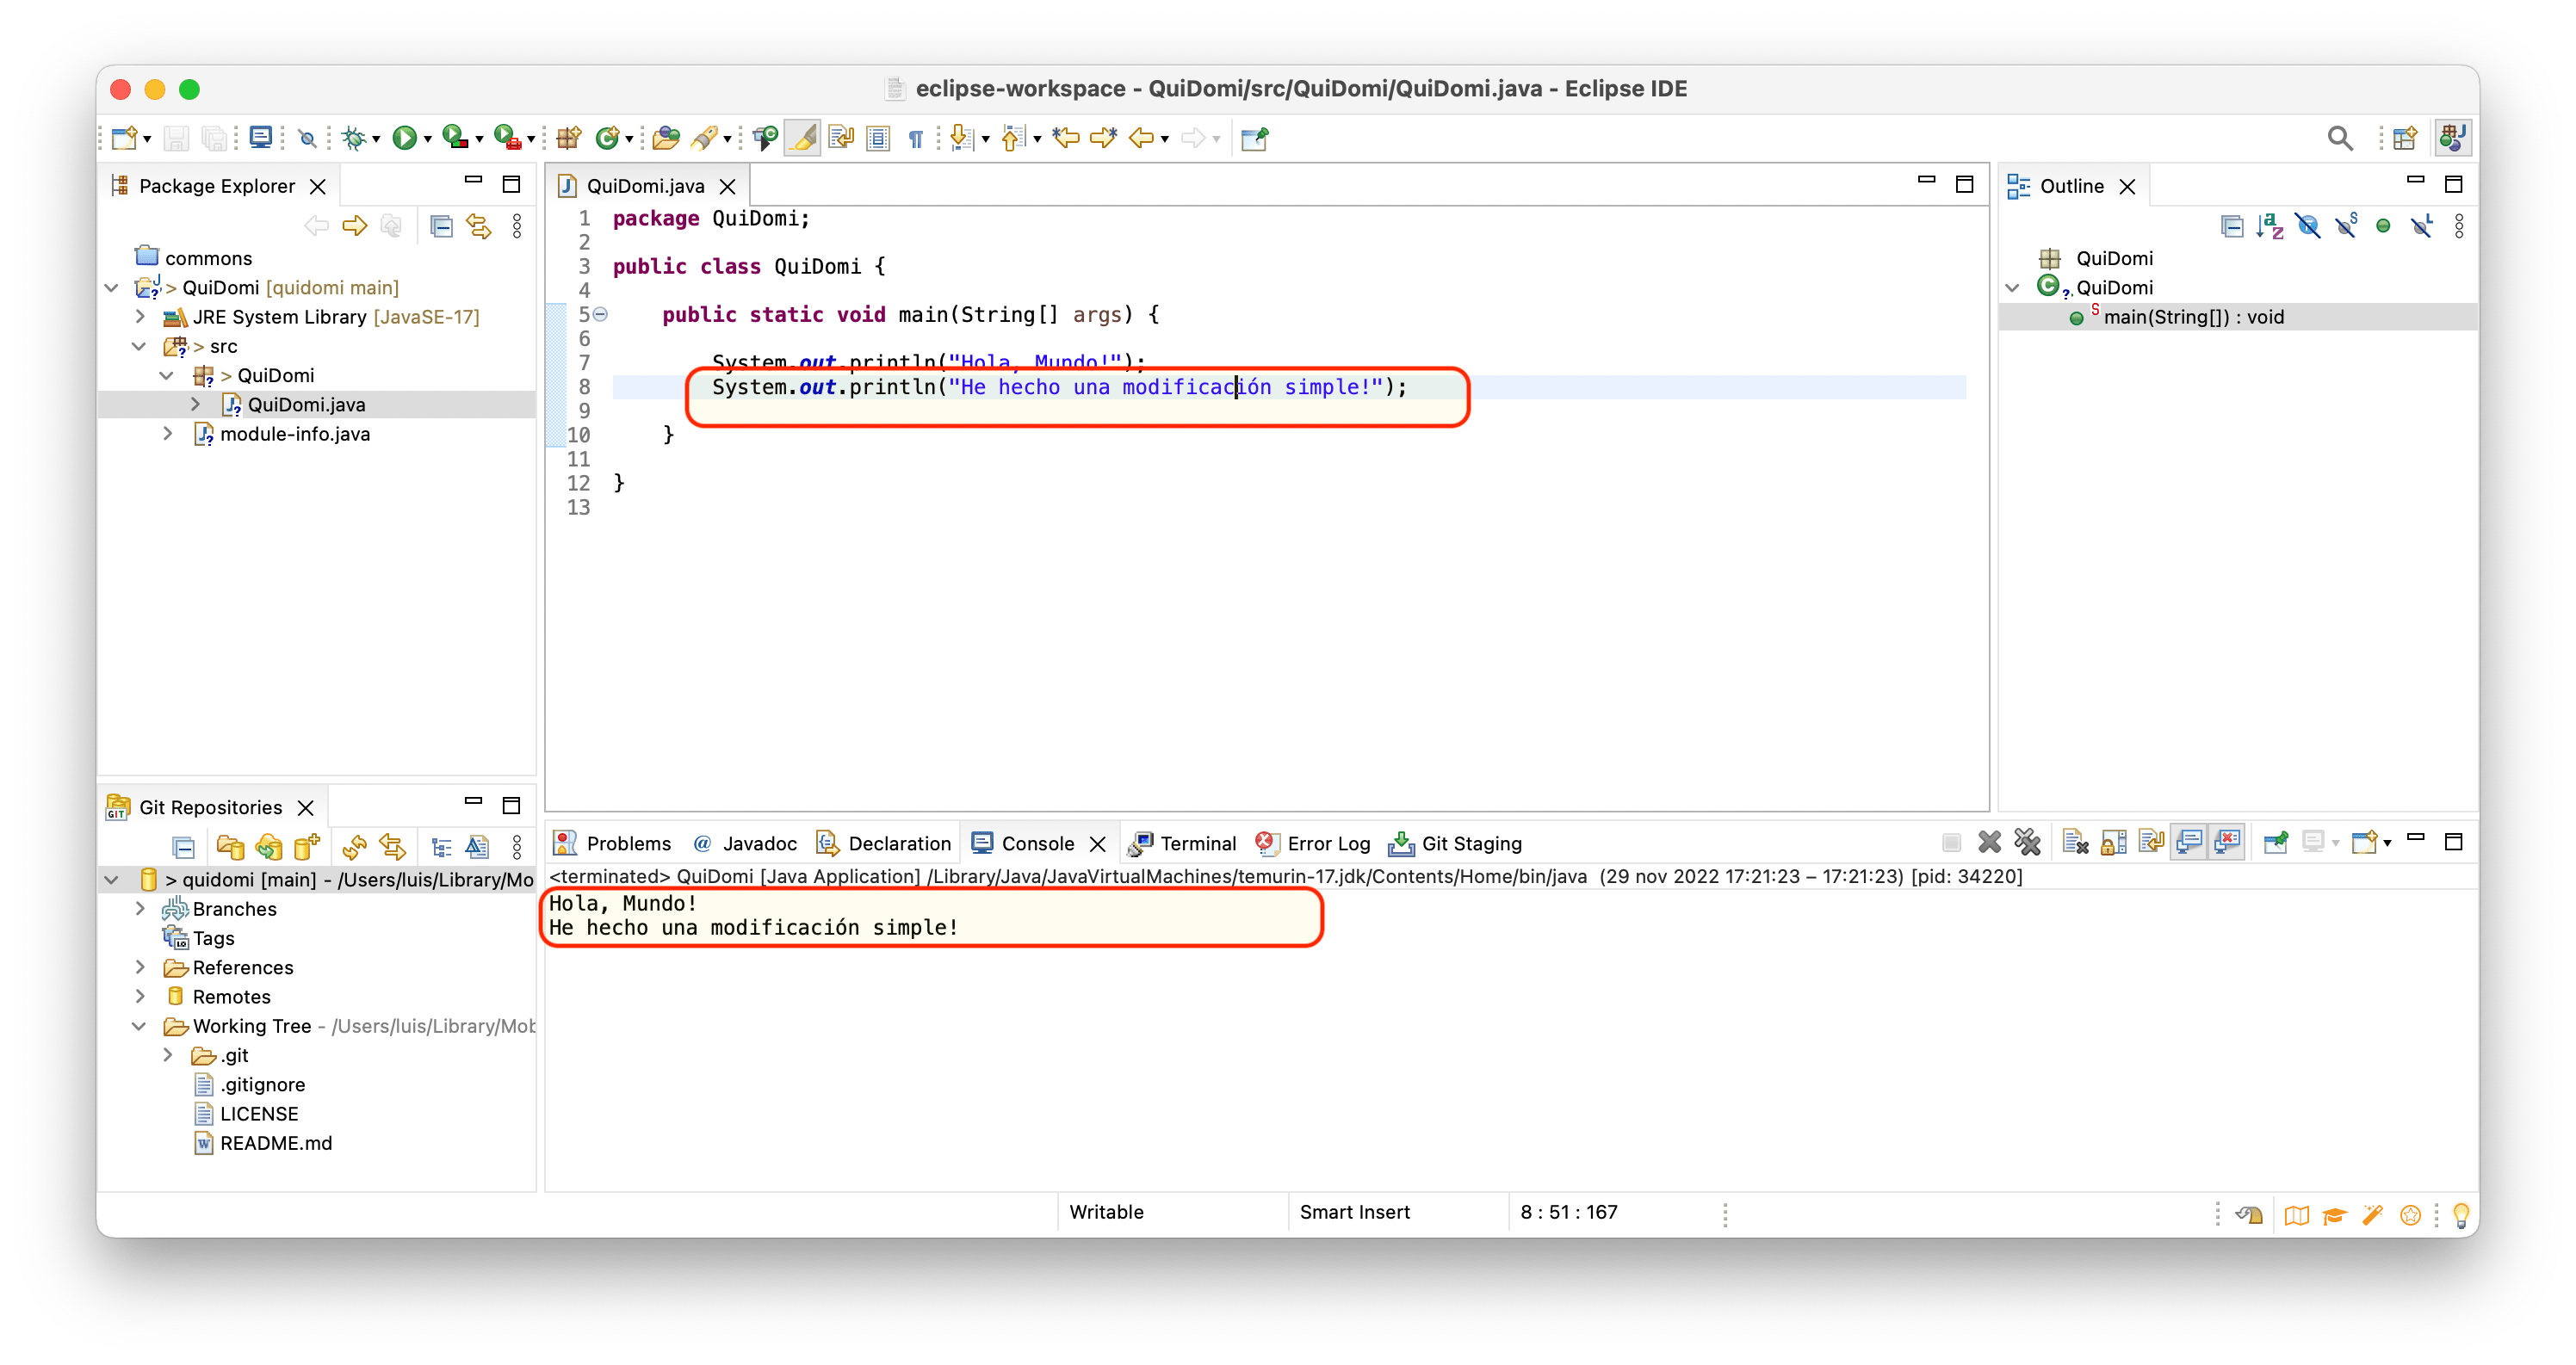Click Clone a Git Repository icon
The image size is (2576, 1365).
point(268,848)
